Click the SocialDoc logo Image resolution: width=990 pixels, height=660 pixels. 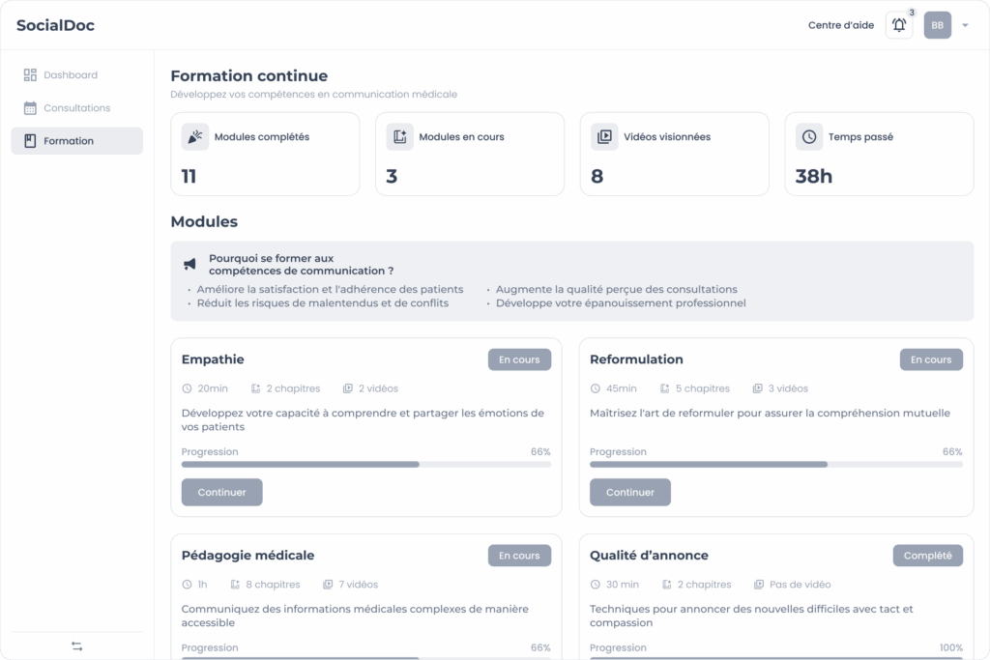55,25
